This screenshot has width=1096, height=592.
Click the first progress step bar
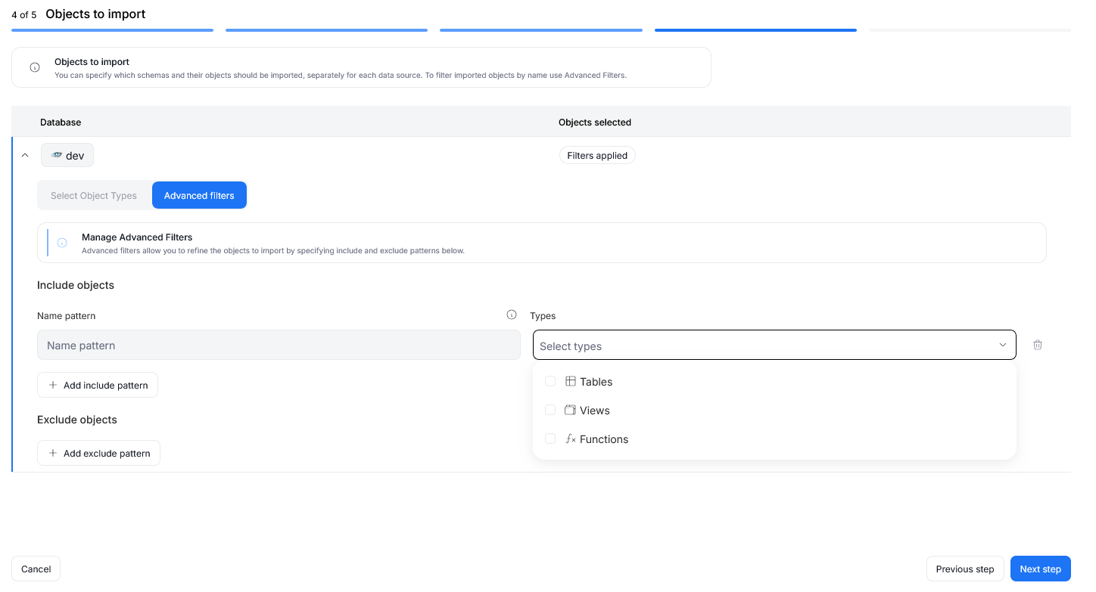point(112,30)
